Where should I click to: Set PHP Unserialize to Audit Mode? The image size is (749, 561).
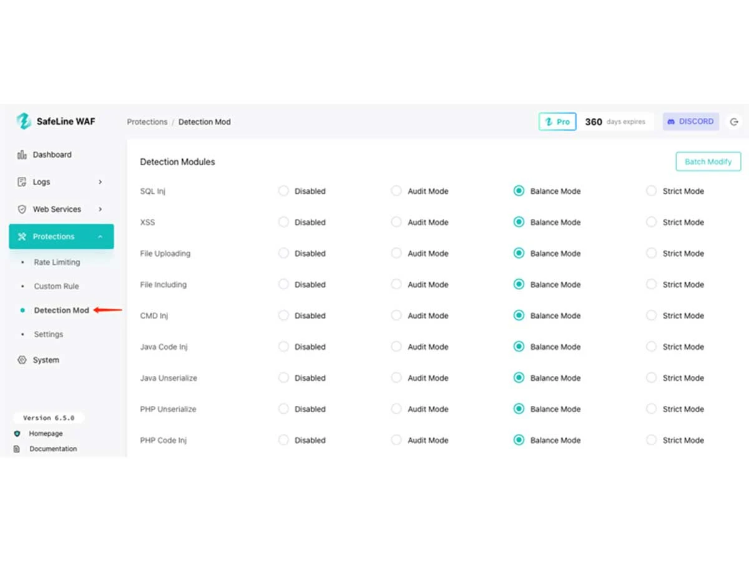[x=396, y=409]
